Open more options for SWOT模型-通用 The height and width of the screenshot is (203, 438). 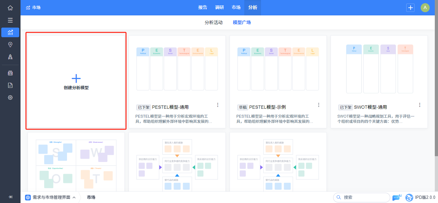pyautogui.click(x=420, y=105)
